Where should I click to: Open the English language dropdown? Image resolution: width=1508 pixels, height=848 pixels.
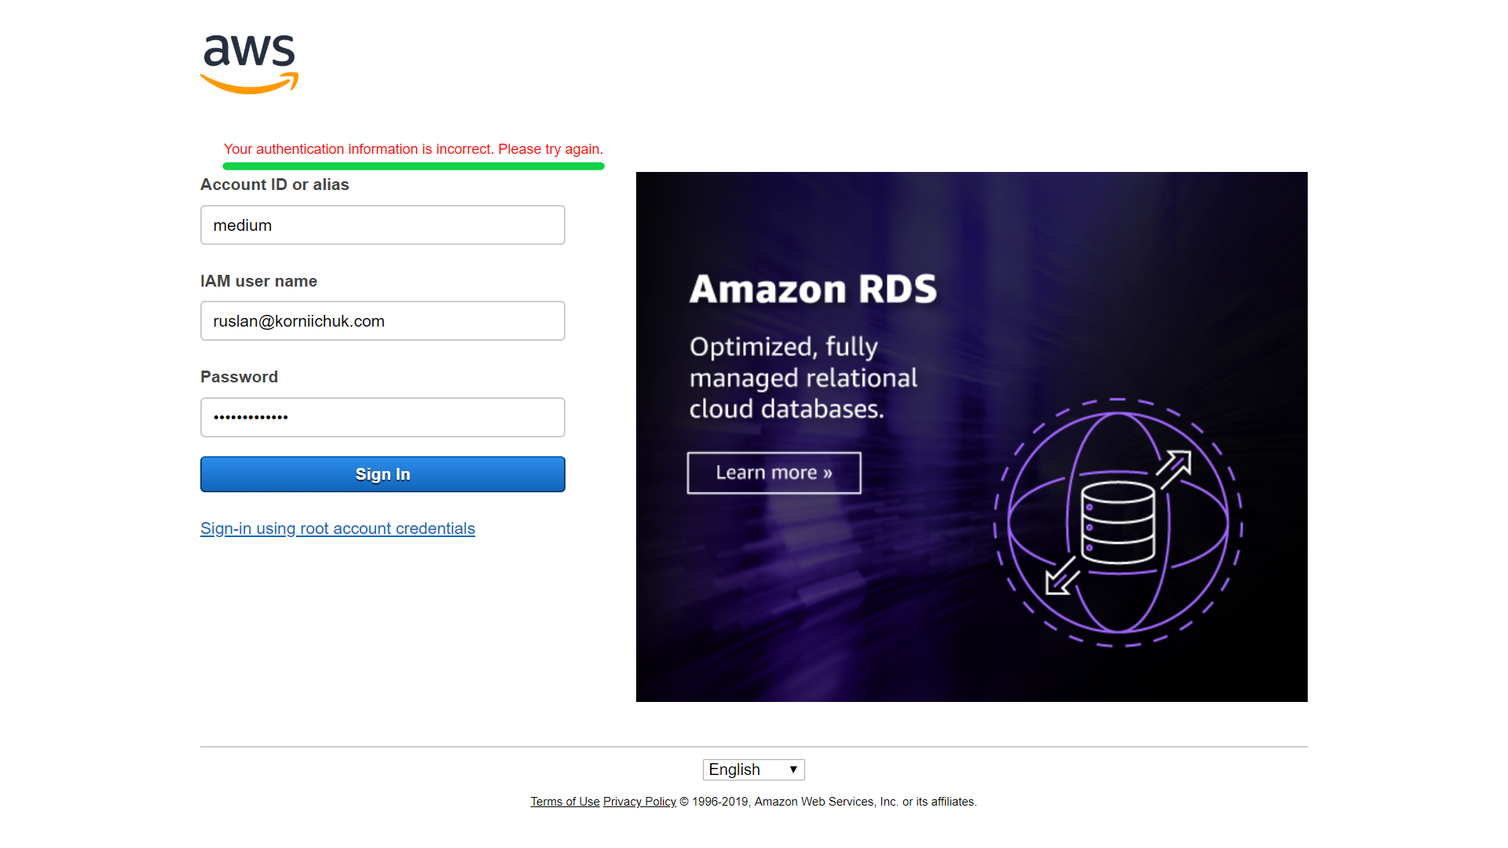click(753, 769)
